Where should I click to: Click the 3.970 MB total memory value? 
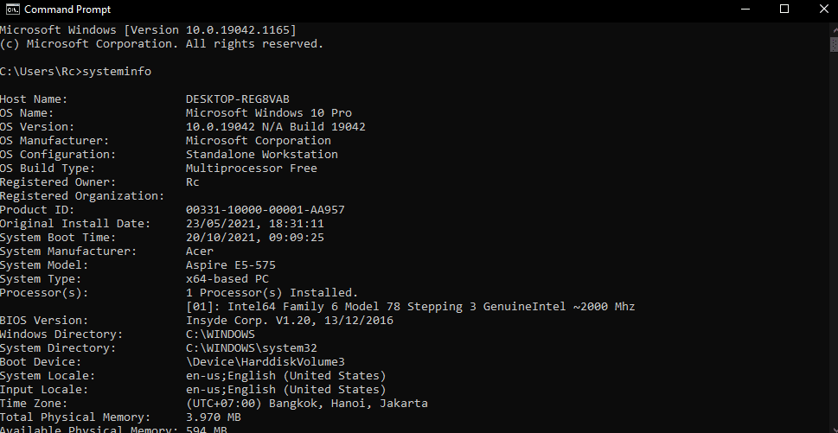pos(214,417)
